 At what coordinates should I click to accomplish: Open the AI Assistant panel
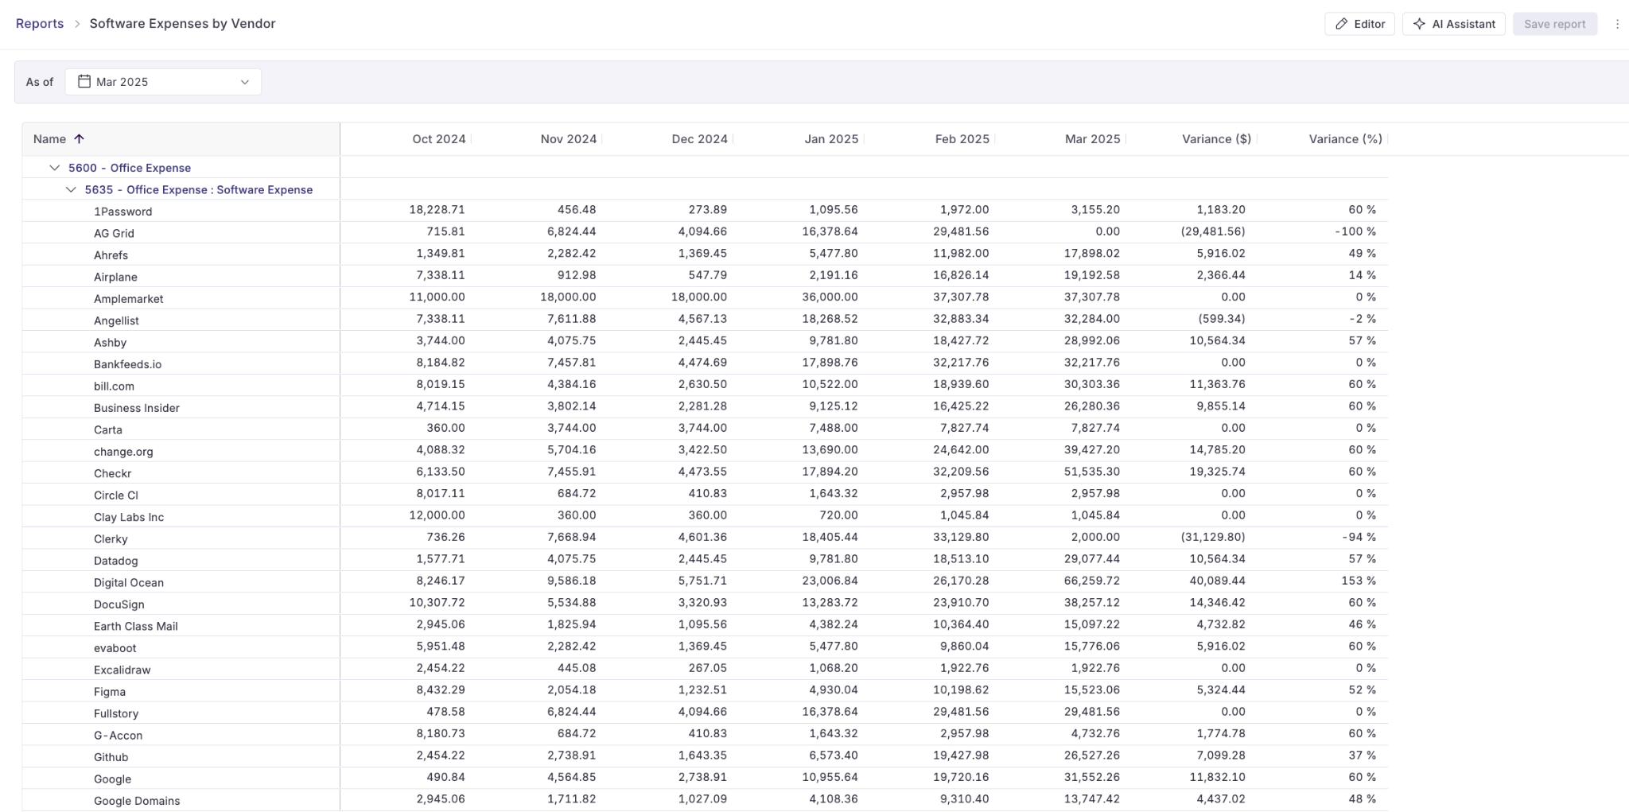pyautogui.click(x=1454, y=24)
